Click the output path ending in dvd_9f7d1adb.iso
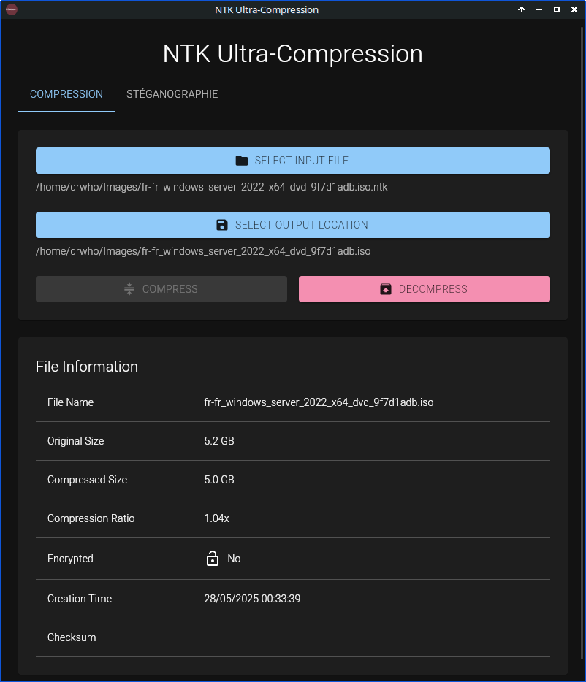Screen dimensions: 586x682 203,251
